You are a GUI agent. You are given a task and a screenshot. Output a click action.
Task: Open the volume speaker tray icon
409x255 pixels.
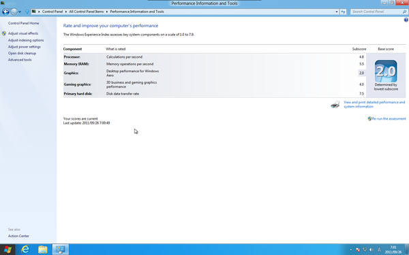tap(372, 250)
